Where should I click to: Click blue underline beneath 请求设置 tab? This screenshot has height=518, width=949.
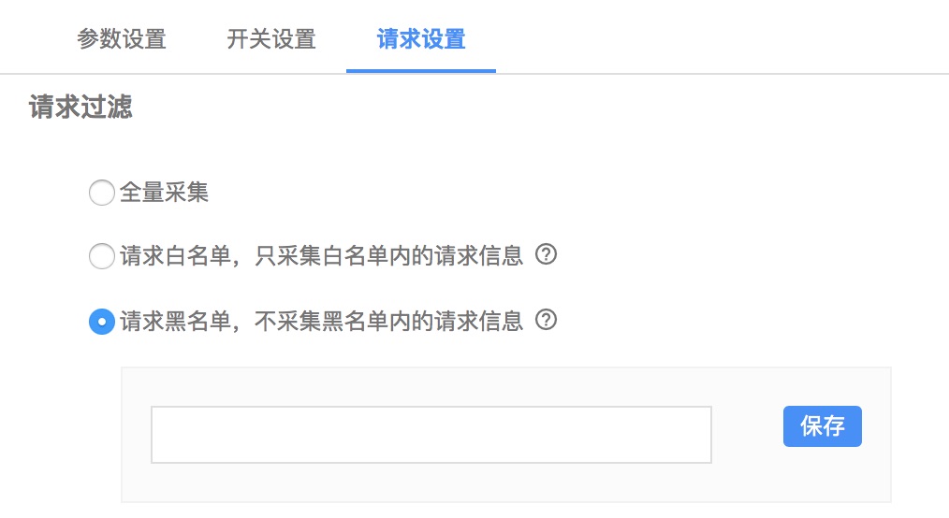pyautogui.click(x=421, y=71)
